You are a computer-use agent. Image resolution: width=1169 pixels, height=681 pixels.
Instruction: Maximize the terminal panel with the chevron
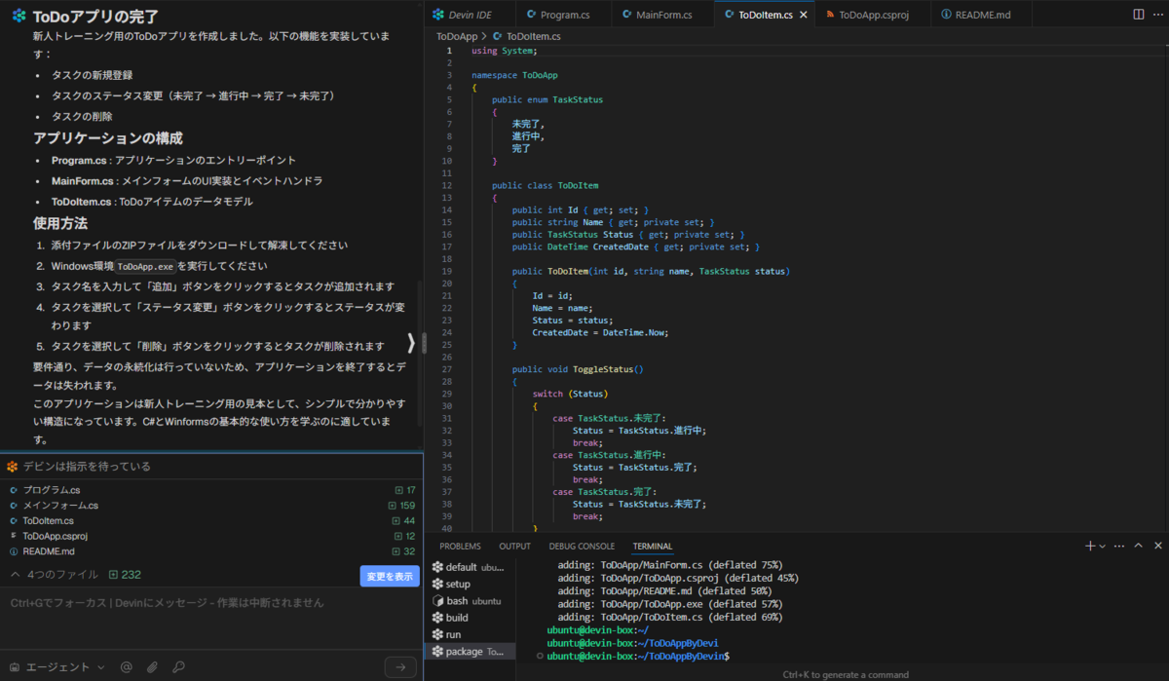pyautogui.click(x=1139, y=546)
